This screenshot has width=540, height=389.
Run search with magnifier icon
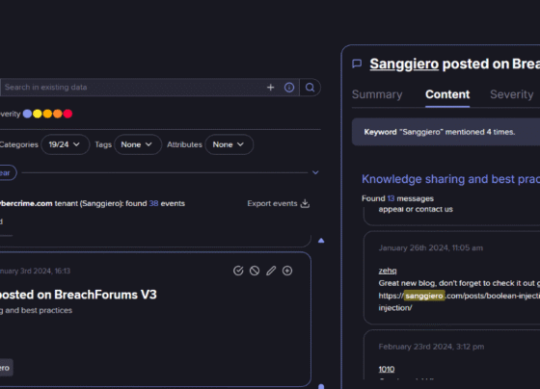click(x=310, y=88)
